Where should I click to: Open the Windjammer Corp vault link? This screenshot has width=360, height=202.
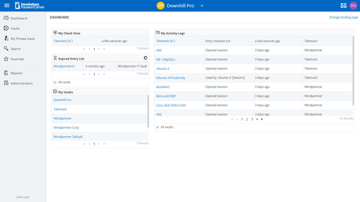pyautogui.click(x=66, y=127)
